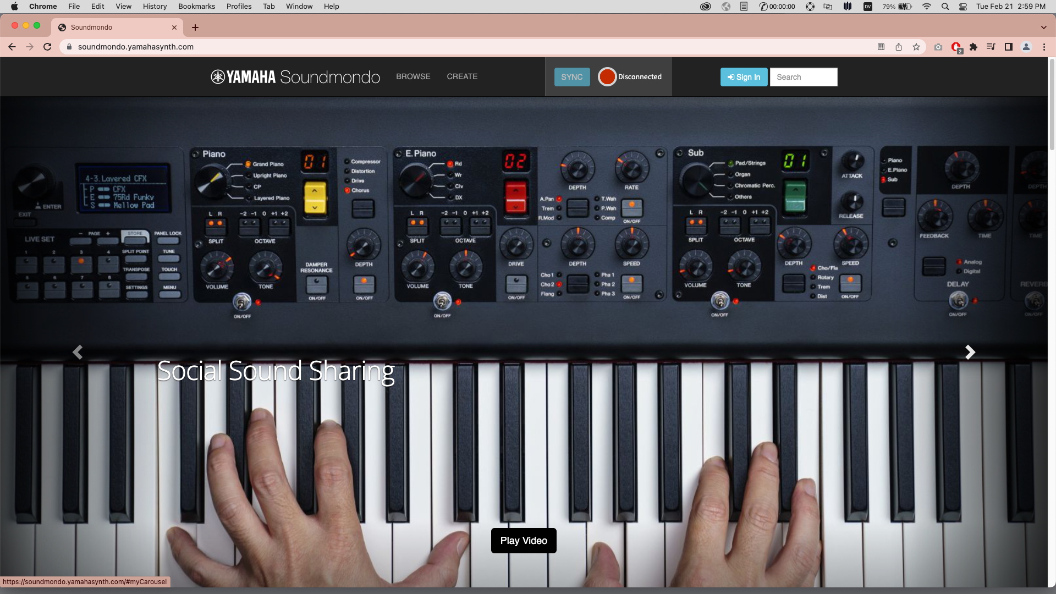Expand the Chrome tab search chevron
Image resolution: width=1056 pixels, height=594 pixels.
[1043, 28]
